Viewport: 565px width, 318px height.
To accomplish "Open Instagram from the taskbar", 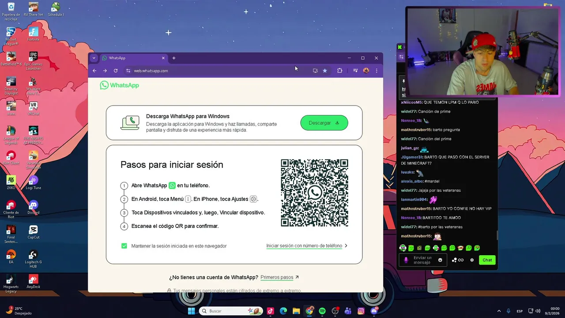I will 361,311.
